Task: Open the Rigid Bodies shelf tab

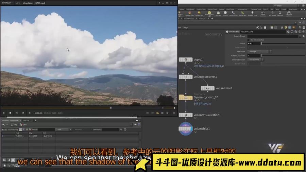Action: click(190, 9)
